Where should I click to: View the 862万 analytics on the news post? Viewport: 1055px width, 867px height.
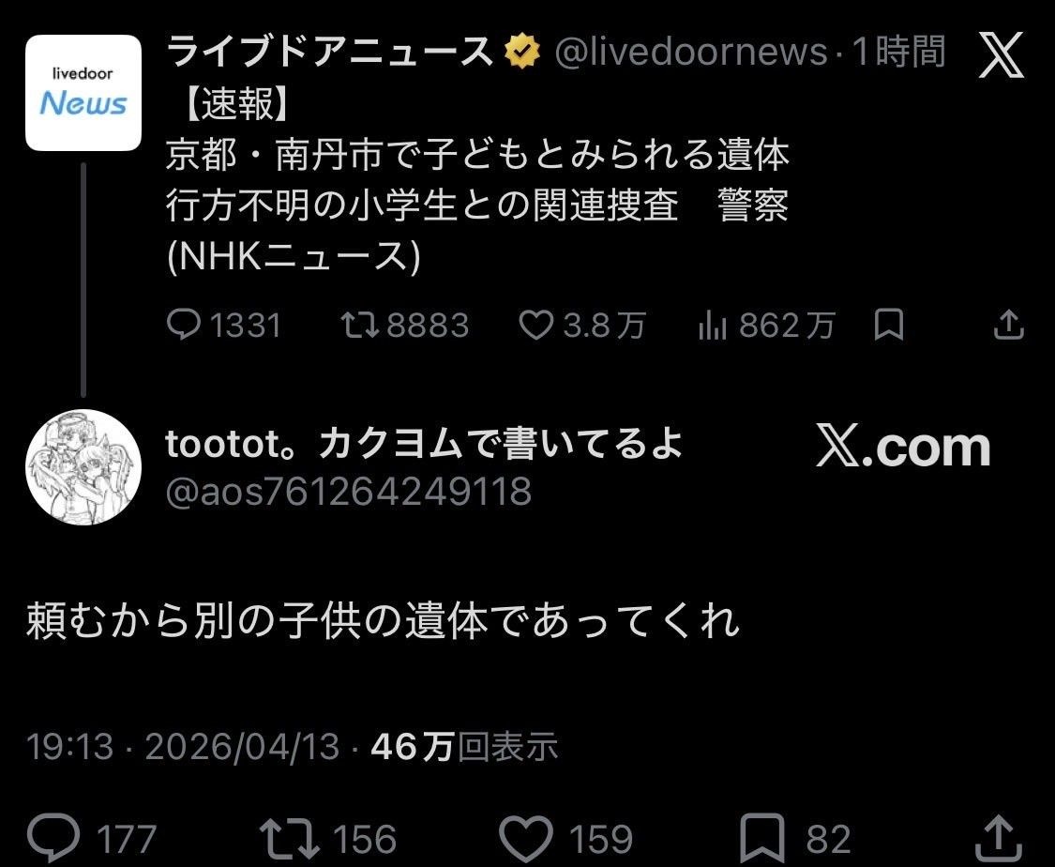point(766,325)
